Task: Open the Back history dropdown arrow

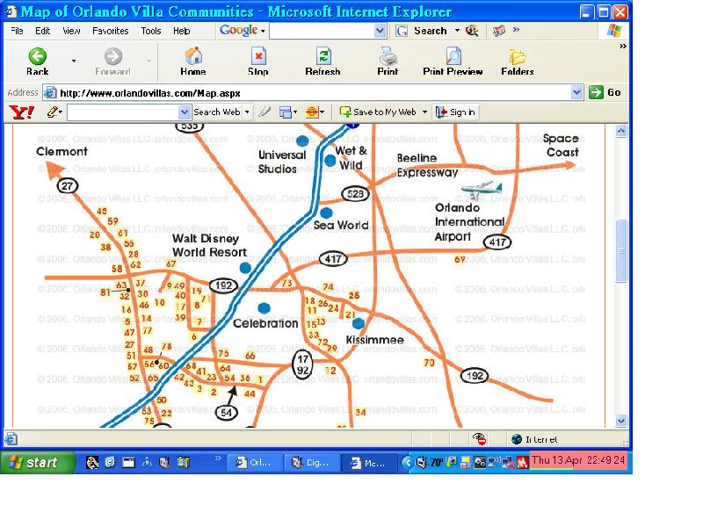Action: tap(74, 61)
